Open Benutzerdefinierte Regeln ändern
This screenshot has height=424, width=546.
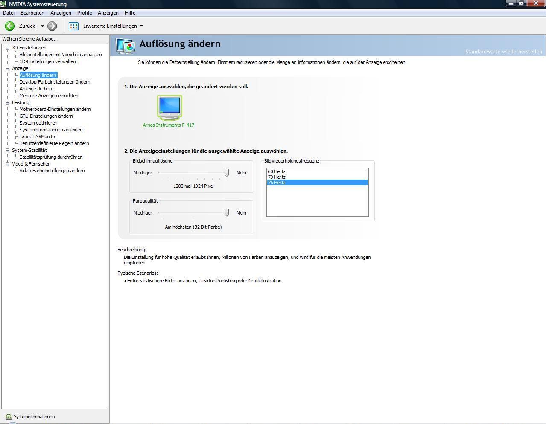[54, 143]
